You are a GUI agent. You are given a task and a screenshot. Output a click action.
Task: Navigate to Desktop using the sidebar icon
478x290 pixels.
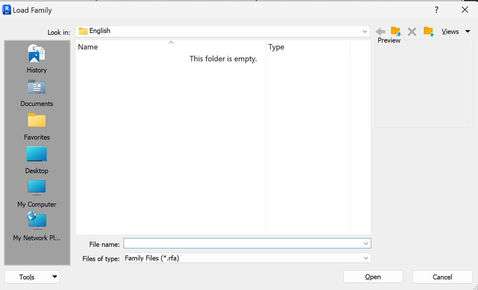point(36,160)
